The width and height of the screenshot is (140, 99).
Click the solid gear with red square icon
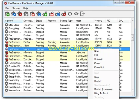coord(32,14)
